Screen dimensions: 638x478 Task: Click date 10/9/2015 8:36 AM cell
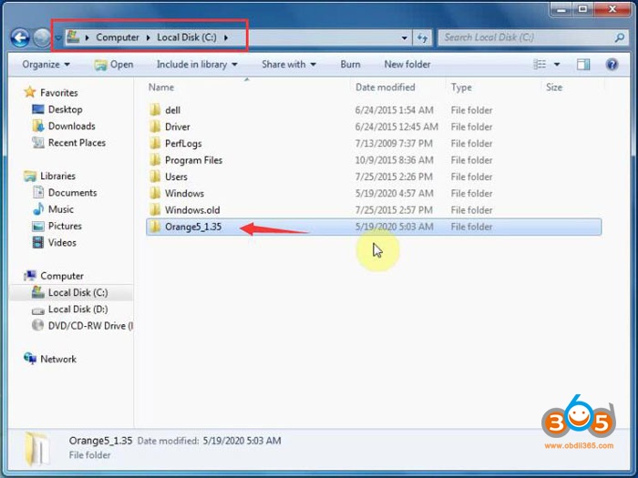(394, 160)
